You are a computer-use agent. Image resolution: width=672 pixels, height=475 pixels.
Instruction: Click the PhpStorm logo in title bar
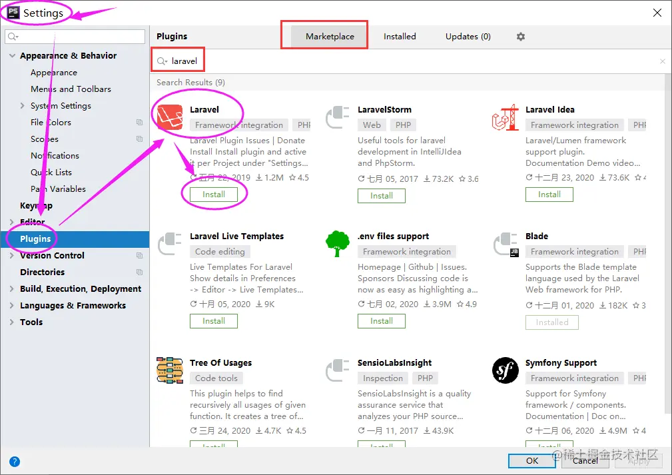[13, 13]
